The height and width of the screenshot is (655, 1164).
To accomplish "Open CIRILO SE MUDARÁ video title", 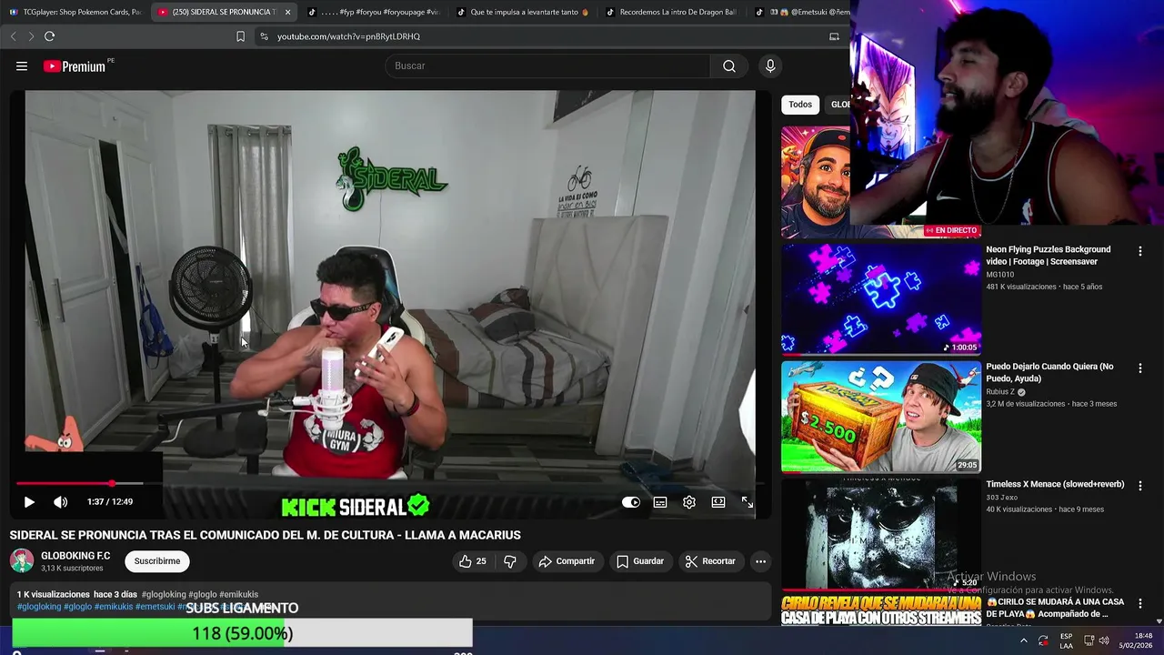I will (1055, 608).
